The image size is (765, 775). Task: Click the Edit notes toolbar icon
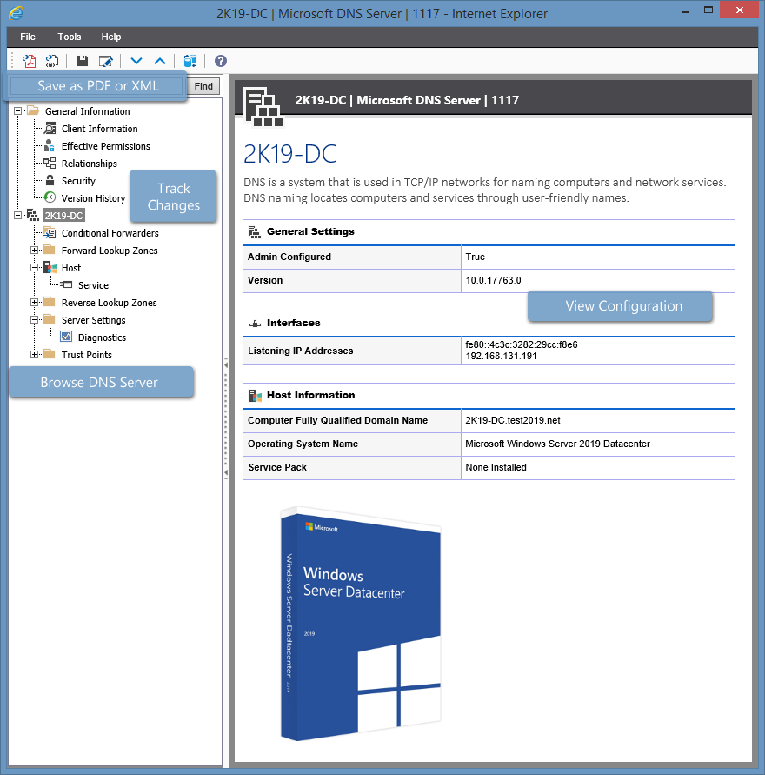click(106, 61)
